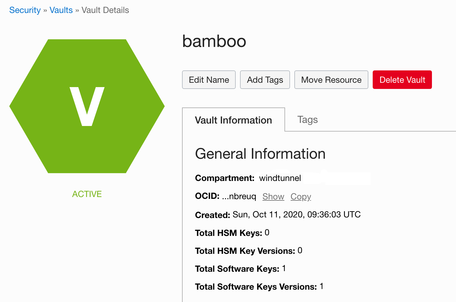Click the Edit Name button

[209, 80]
